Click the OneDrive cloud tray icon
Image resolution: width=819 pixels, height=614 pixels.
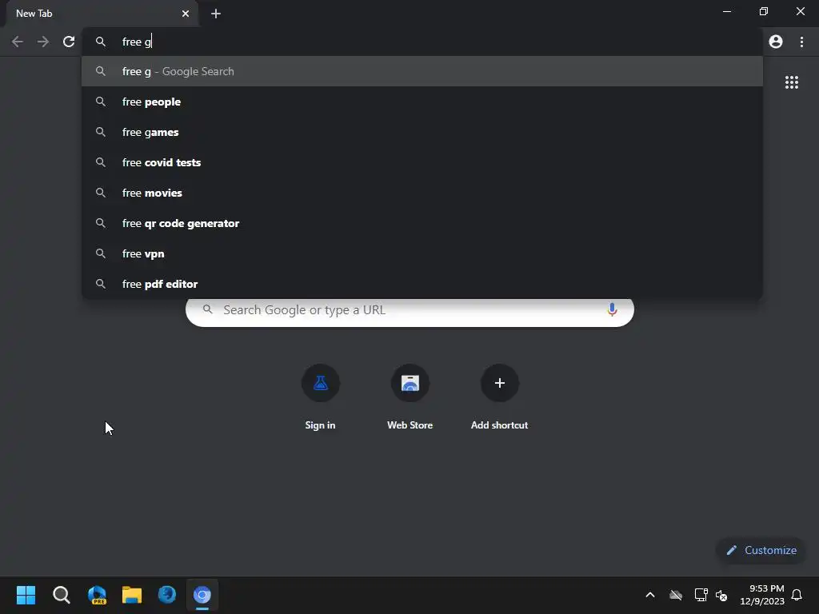676,595
